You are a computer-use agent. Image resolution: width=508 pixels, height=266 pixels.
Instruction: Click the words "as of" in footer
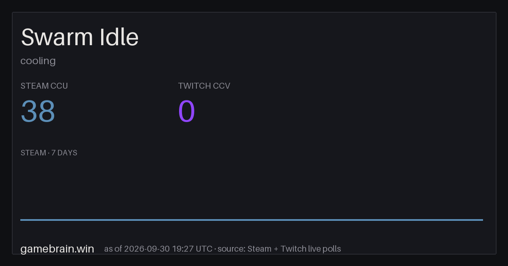click(113, 249)
